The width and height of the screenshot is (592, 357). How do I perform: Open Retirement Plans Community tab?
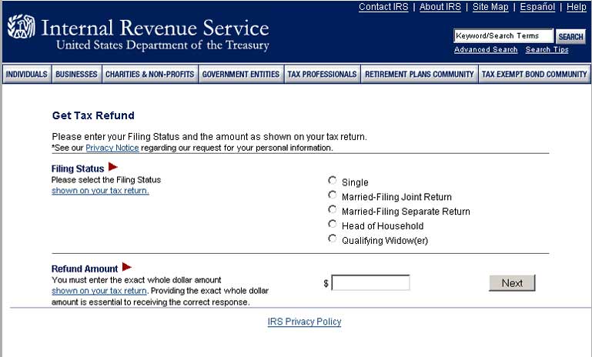pyautogui.click(x=419, y=75)
